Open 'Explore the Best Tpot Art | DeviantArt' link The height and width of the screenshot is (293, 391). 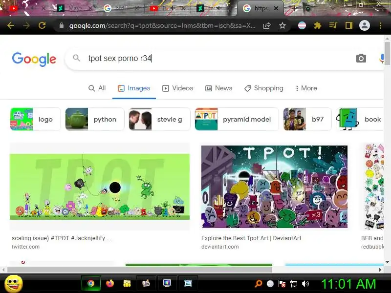click(251, 238)
